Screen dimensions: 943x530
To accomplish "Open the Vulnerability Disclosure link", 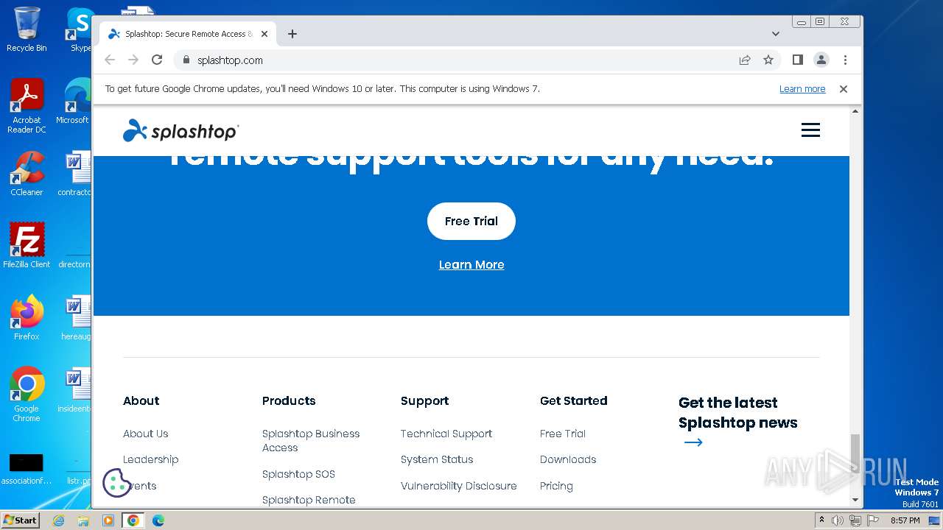I will 459,486.
